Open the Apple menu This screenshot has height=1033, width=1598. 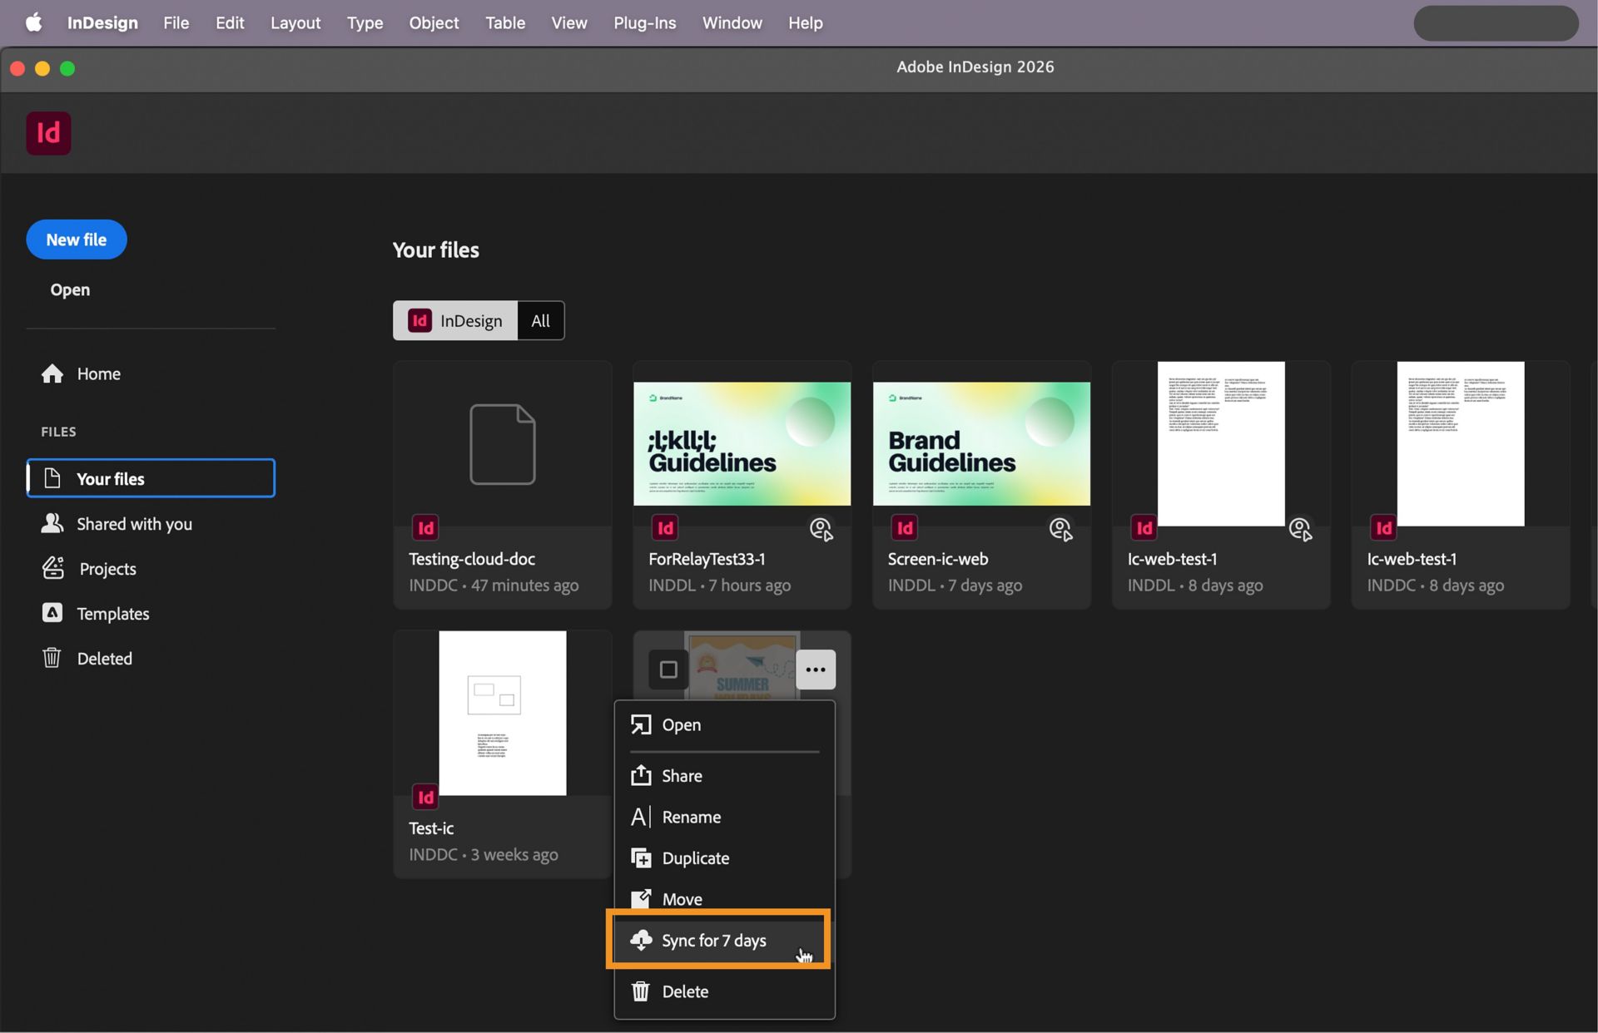[x=33, y=22]
